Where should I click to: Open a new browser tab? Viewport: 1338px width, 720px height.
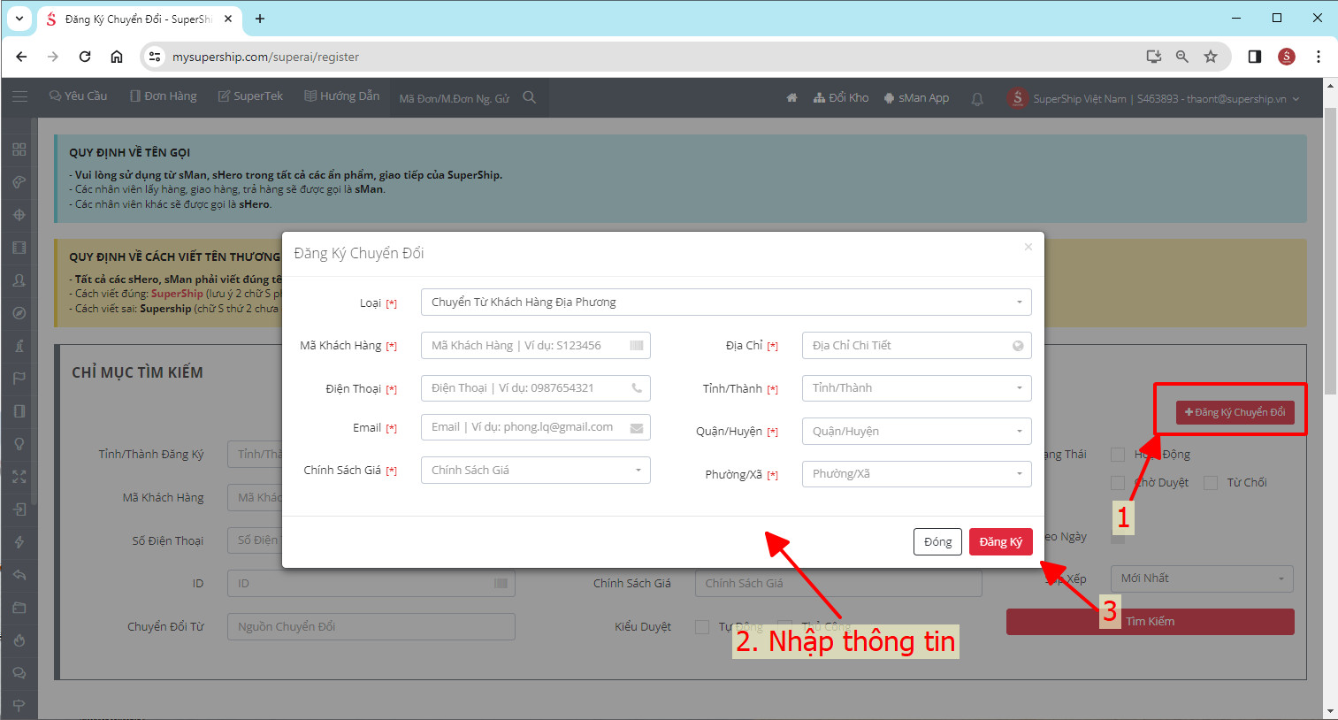(x=260, y=19)
